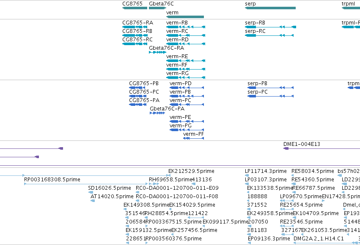This screenshot has height=245, width=360.
Task: Select the SD16026.5prime feature
Action: click(x=91, y=192)
